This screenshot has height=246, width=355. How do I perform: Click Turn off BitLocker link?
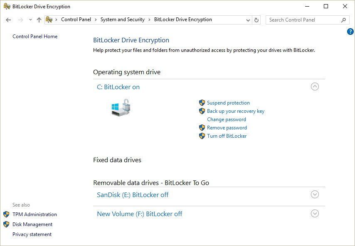click(x=227, y=136)
